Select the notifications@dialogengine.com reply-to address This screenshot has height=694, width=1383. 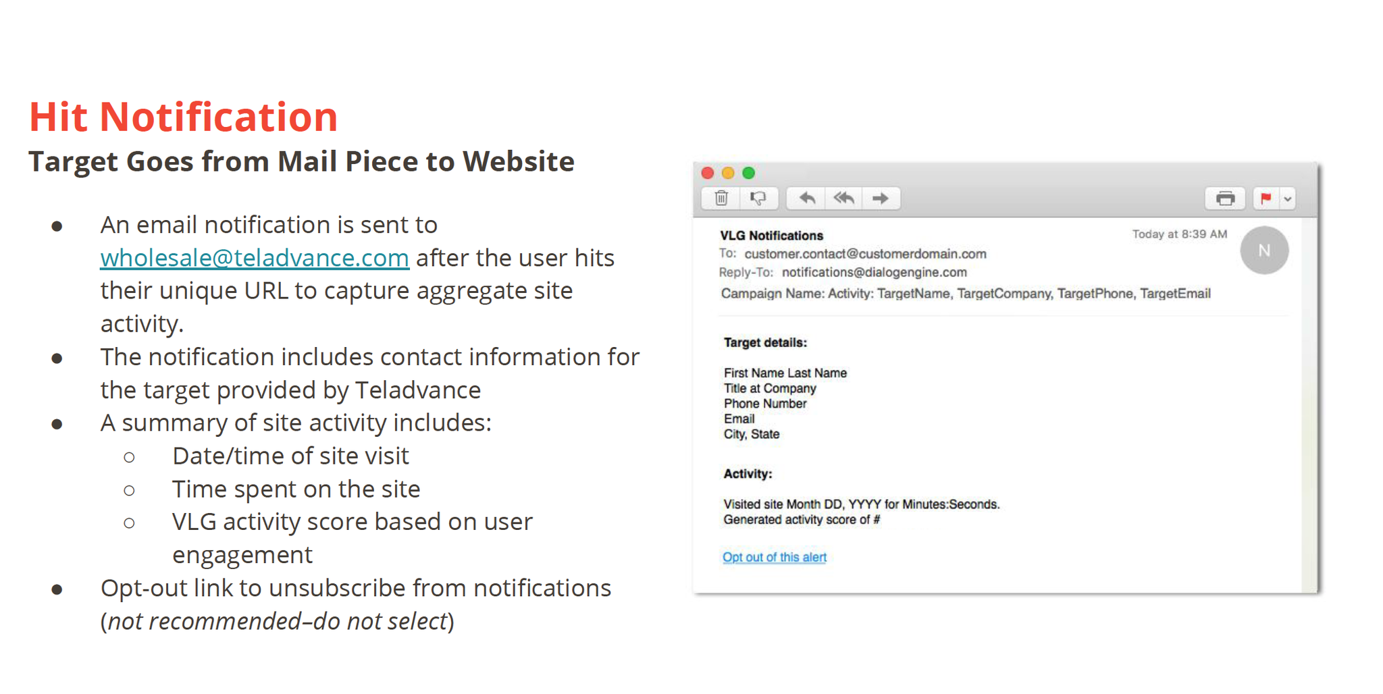click(x=874, y=272)
